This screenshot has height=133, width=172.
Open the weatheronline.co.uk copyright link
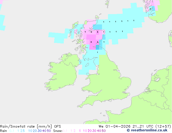point(147,130)
